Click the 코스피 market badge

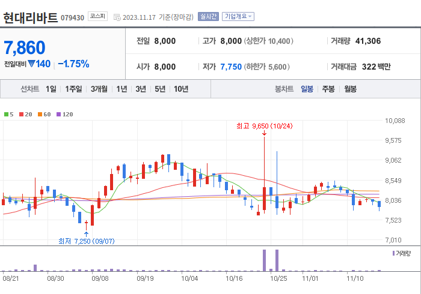[97, 16]
